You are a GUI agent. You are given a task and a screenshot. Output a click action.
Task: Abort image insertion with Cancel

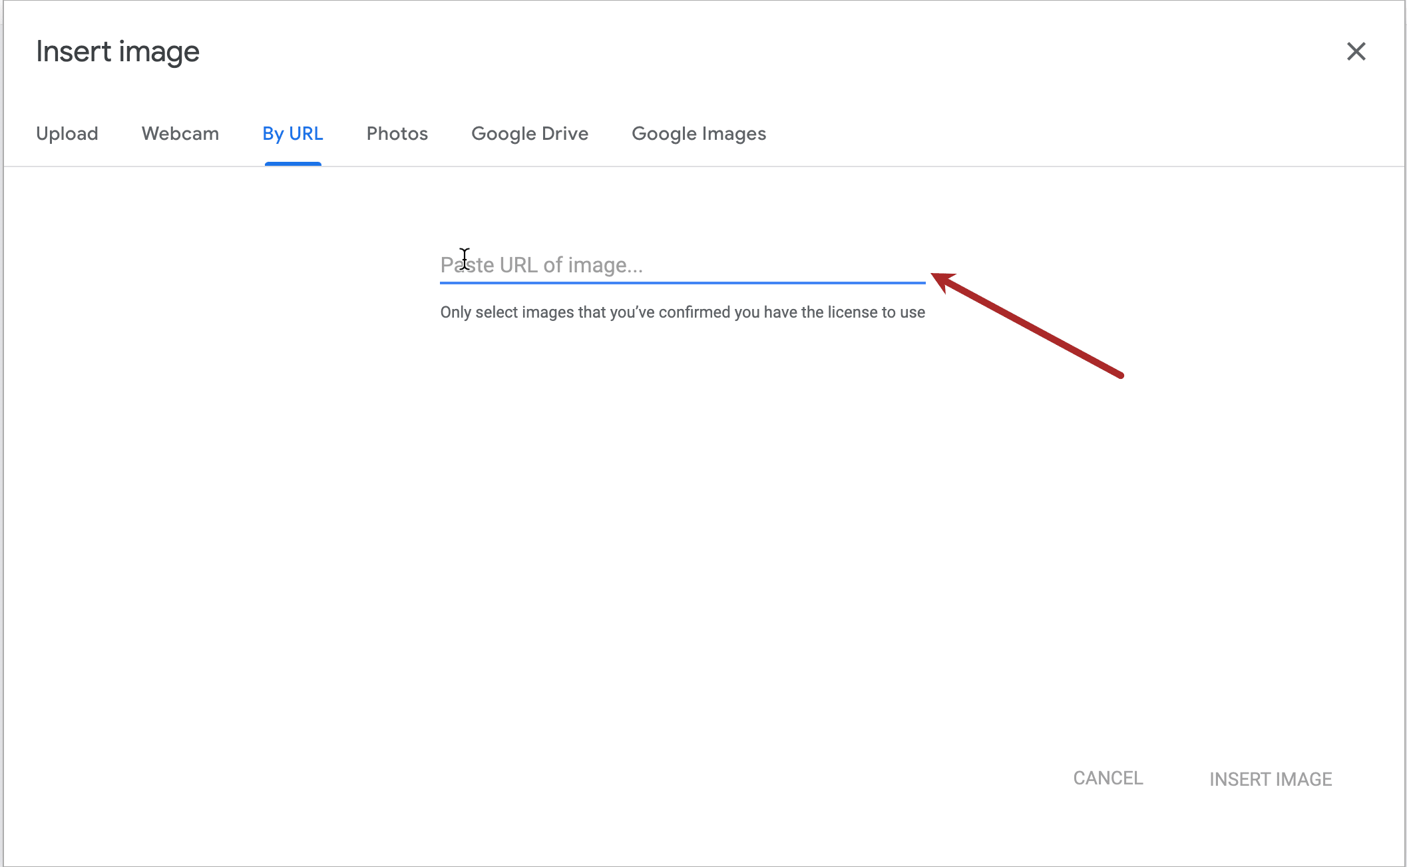(x=1108, y=778)
